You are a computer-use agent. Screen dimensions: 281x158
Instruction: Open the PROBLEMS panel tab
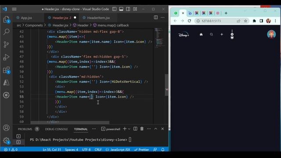click(x=25, y=129)
